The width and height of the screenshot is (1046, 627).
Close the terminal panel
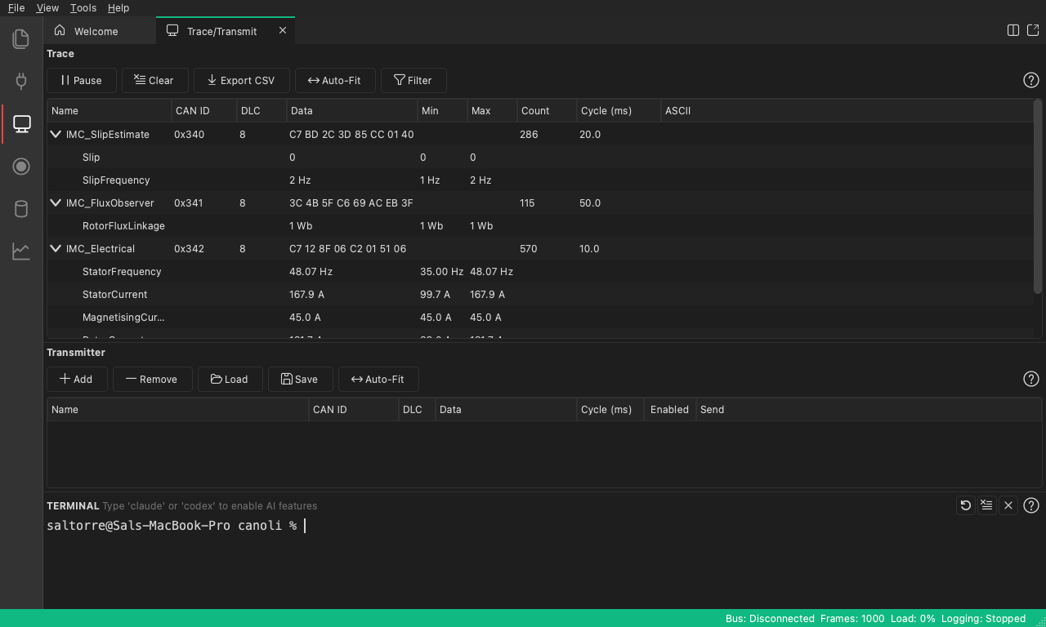pos(1008,505)
